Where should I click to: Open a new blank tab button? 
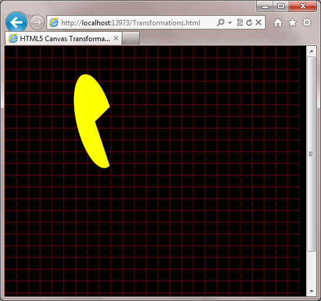pyautogui.click(x=131, y=38)
